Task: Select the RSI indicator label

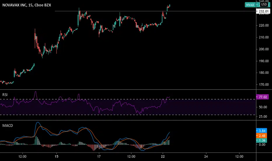Action: click(x=5, y=95)
